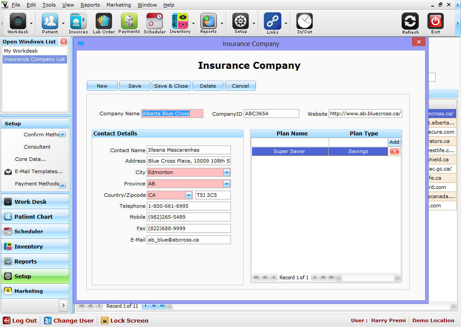
Task: Close the Open Windows List panel
Action: 64,42
